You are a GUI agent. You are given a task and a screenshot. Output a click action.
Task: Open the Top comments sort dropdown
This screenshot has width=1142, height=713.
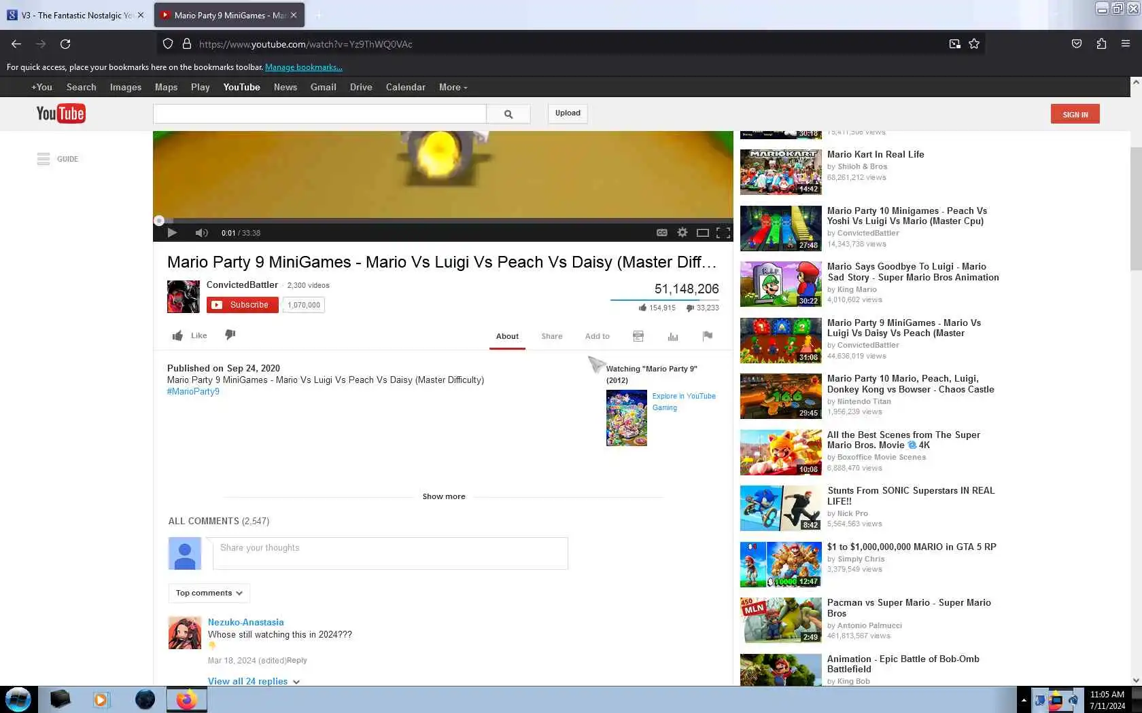point(209,593)
